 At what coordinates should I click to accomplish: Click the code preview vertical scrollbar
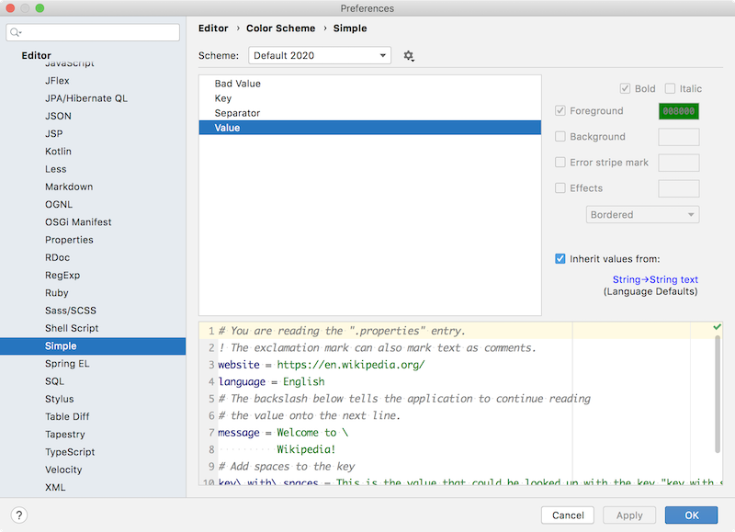click(718, 395)
